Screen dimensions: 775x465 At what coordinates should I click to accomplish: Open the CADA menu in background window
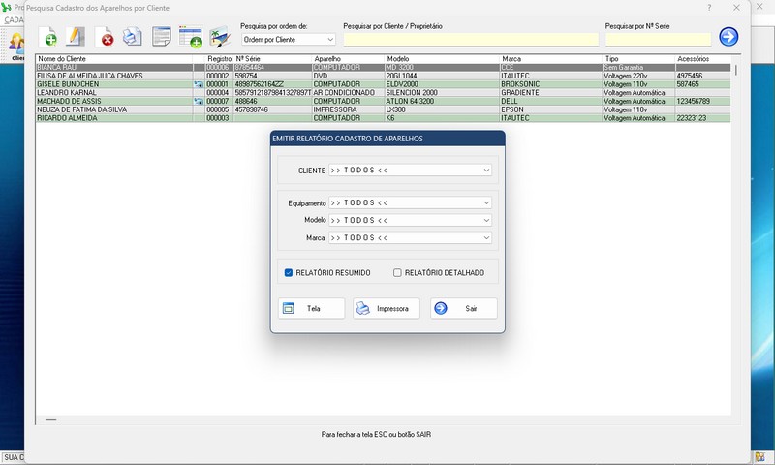[x=13, y=20]
